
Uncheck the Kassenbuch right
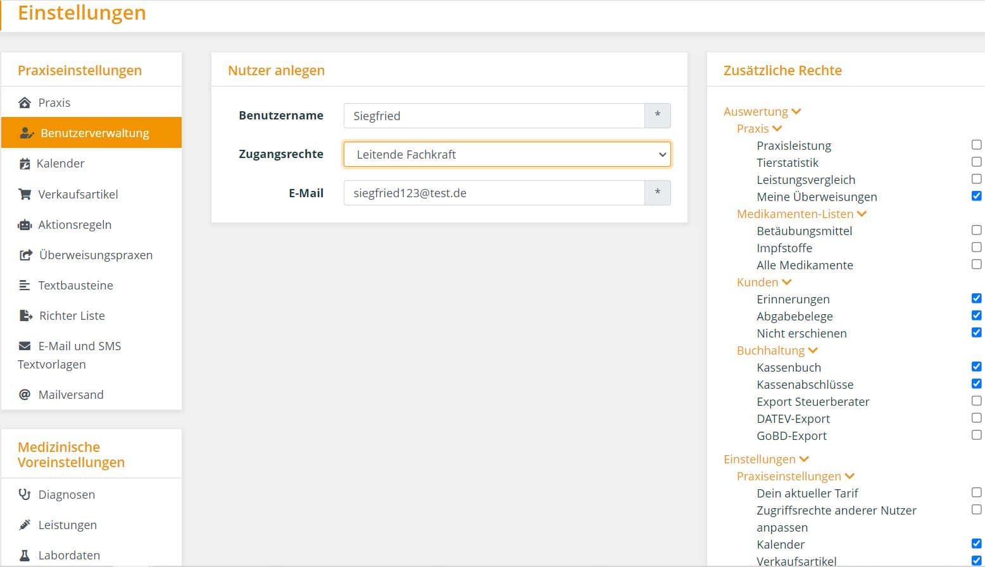pos(977,367)
